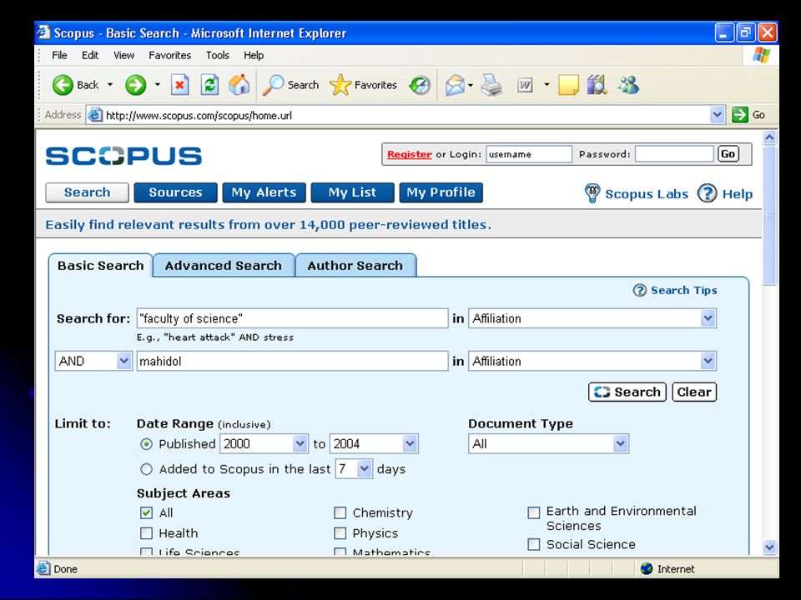Open the Tools menu
This screenshot has height=600, width=801.
pyautogui.click(x=217, y=55)
